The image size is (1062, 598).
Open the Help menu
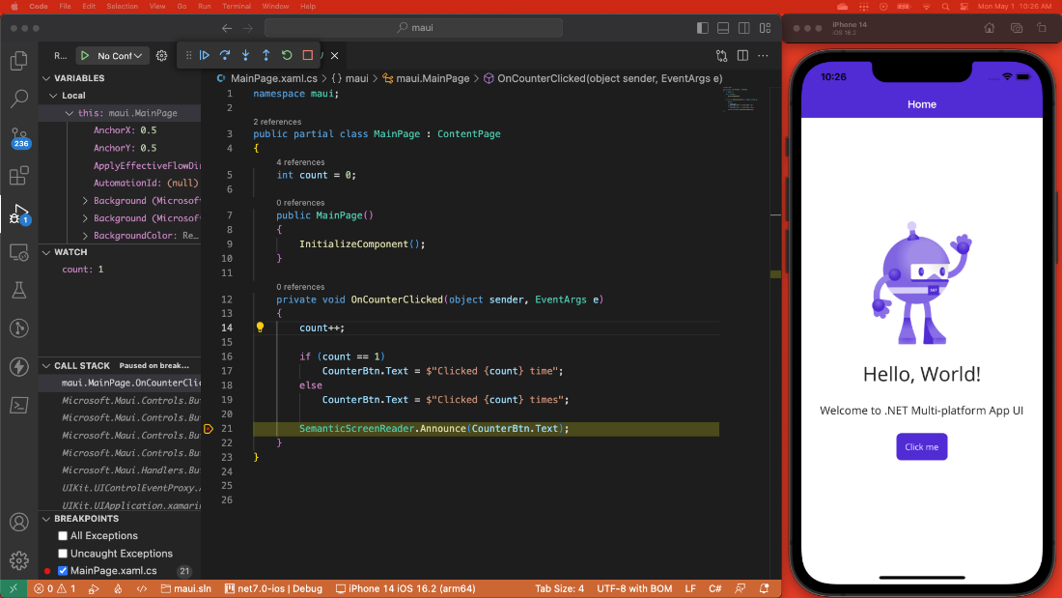coord(307,6)
